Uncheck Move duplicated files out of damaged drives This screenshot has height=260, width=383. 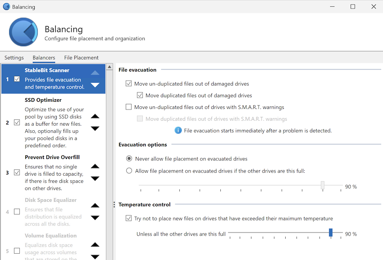pyautogui.click(x=140, y=95)
